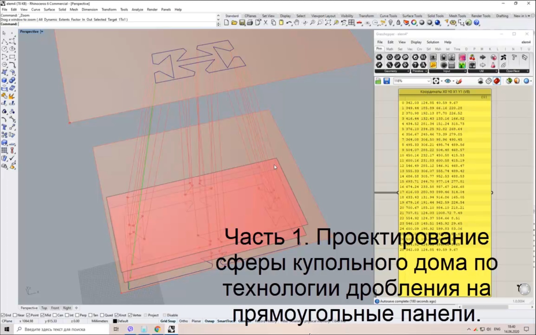
Task: Toggle the Mid osnap checkbox
Action: tap(42, 315)
